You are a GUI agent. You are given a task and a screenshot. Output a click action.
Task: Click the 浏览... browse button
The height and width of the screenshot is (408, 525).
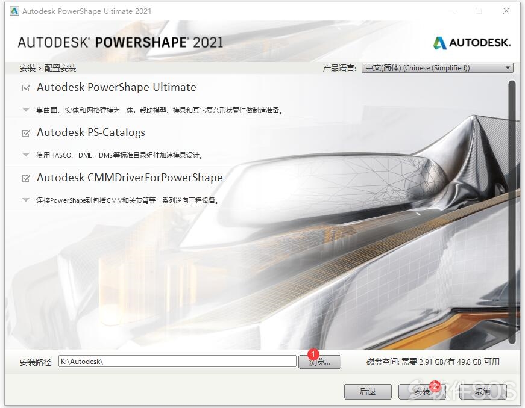pos(319,362)
